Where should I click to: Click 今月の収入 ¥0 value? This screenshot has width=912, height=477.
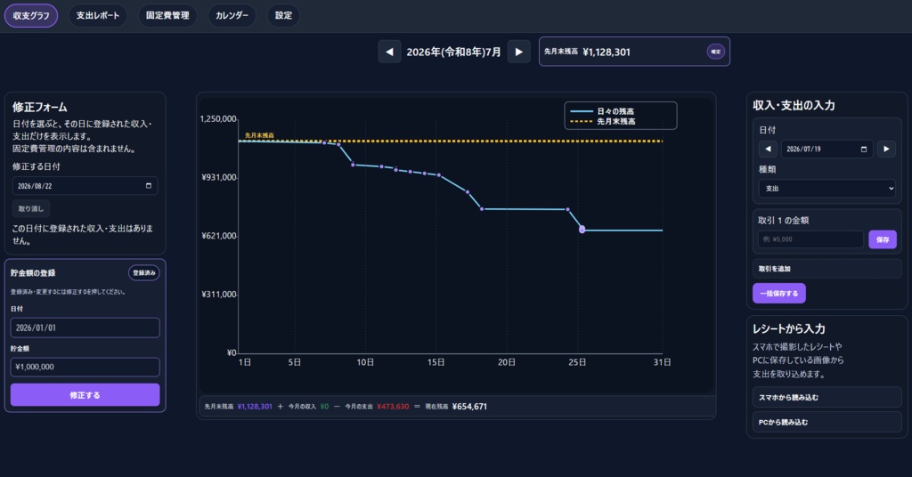(324, 407)
